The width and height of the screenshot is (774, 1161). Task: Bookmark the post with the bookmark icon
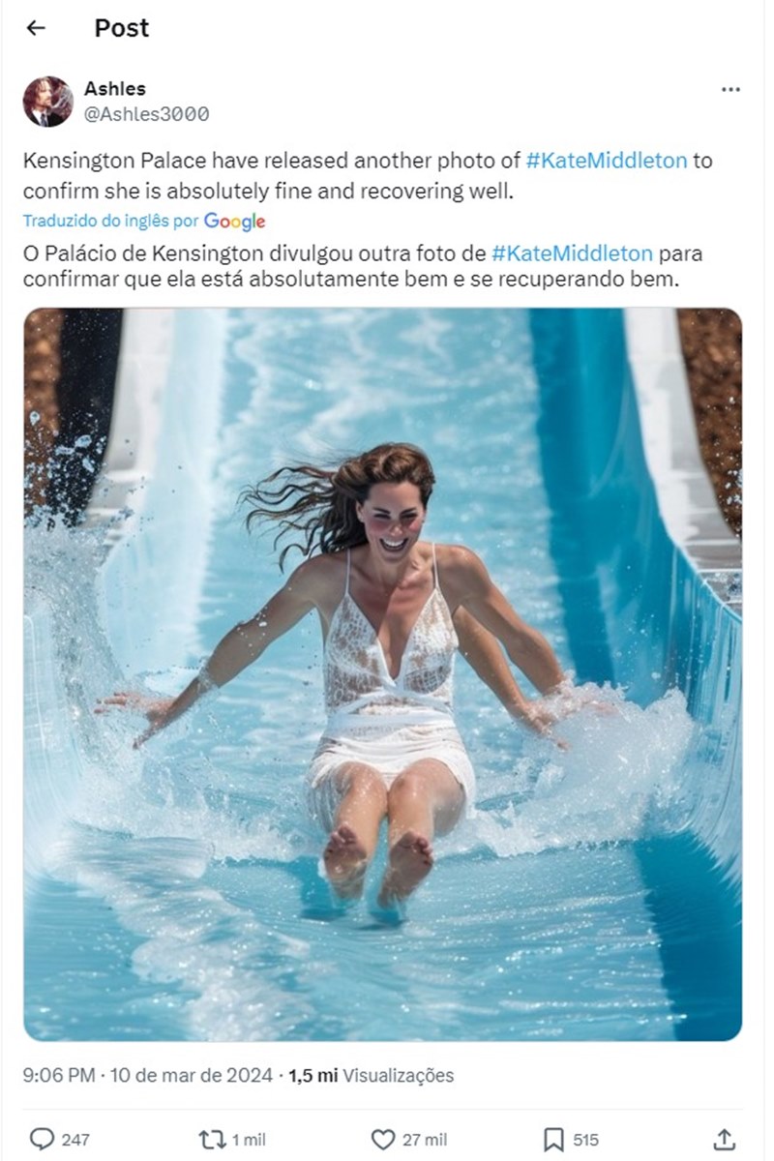click(x=553, y=1139)
